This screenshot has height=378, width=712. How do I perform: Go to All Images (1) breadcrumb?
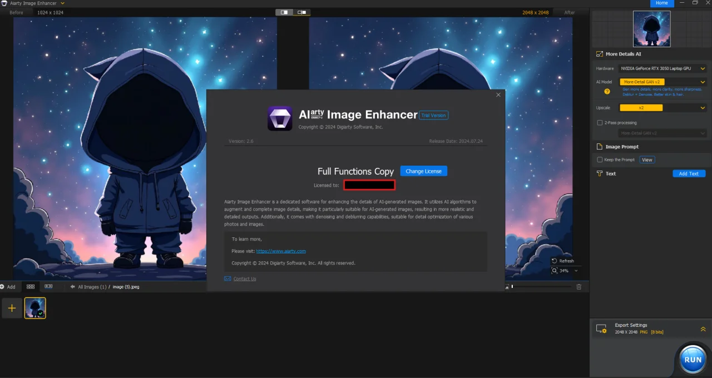pos(92,287)
